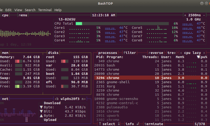Select process 14773 chrome row

click(x=152, y=70)
